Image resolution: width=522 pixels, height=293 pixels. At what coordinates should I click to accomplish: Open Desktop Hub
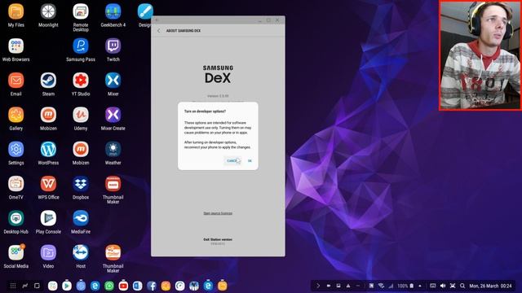(x=16, y=218)
